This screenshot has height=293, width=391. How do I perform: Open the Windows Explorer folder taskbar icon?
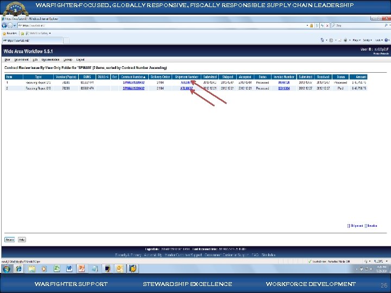point(31,269)
